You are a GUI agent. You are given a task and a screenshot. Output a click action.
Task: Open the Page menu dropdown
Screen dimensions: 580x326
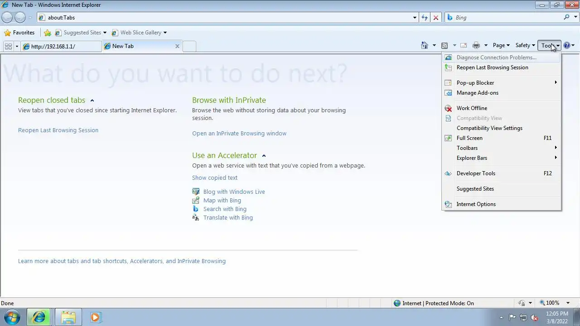[x=501, y=45]
